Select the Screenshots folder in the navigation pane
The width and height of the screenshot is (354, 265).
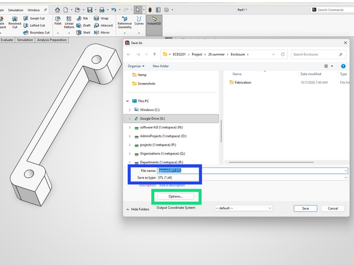(144, 84)
